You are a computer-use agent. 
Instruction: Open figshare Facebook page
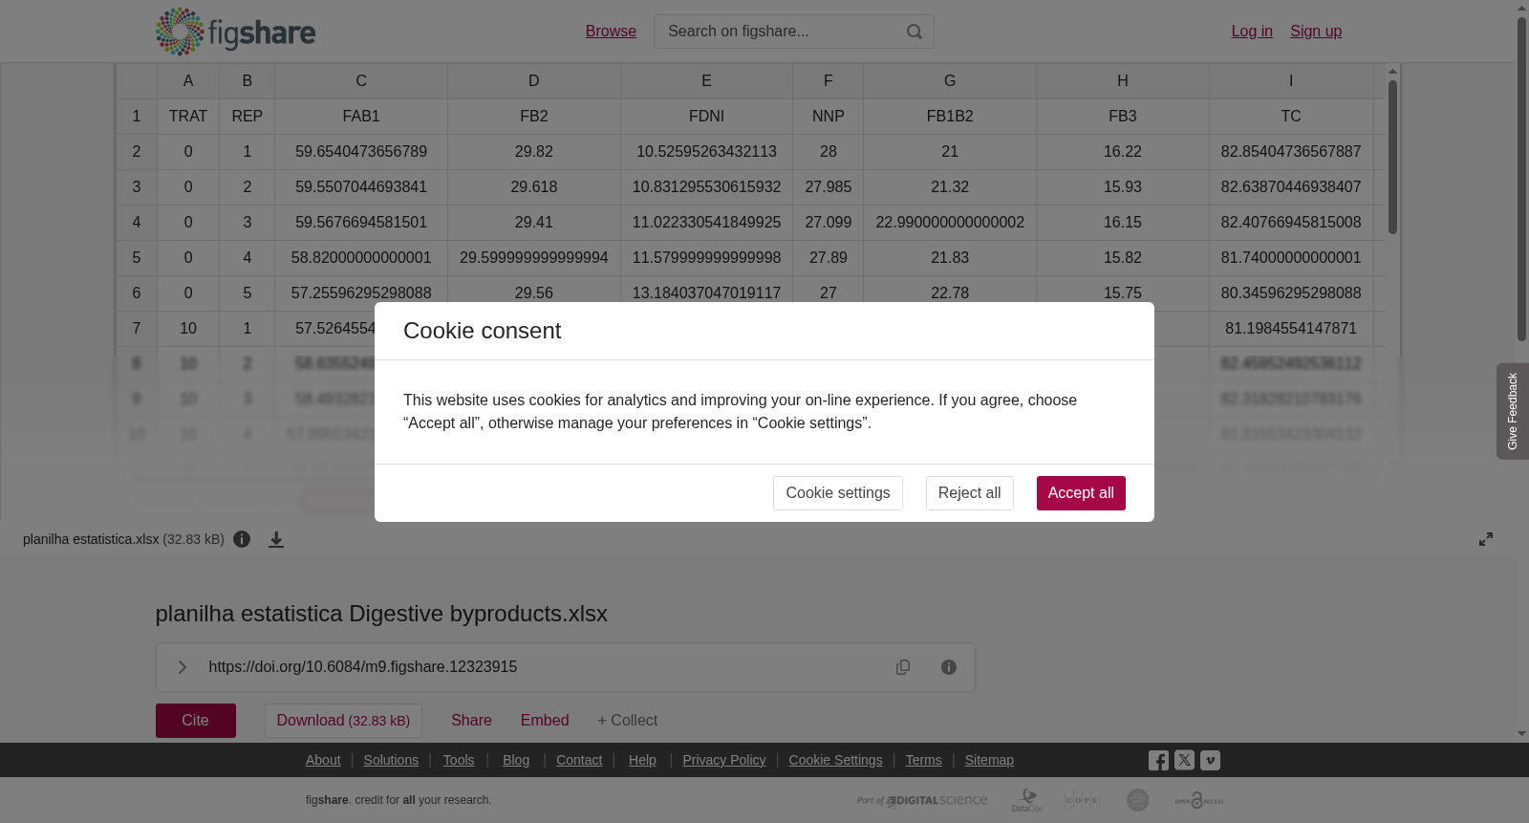pos(1158,761)
